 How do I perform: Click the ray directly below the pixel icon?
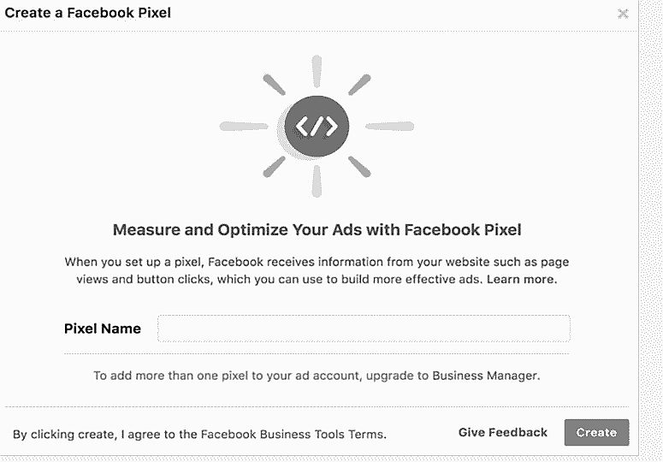[x=317, y=181]
